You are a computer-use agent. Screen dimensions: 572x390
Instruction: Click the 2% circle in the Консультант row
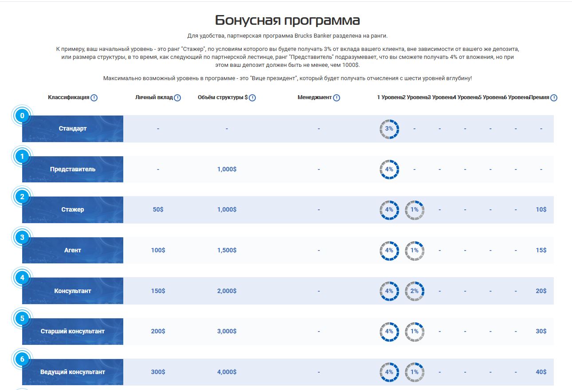tap(415, 291)
